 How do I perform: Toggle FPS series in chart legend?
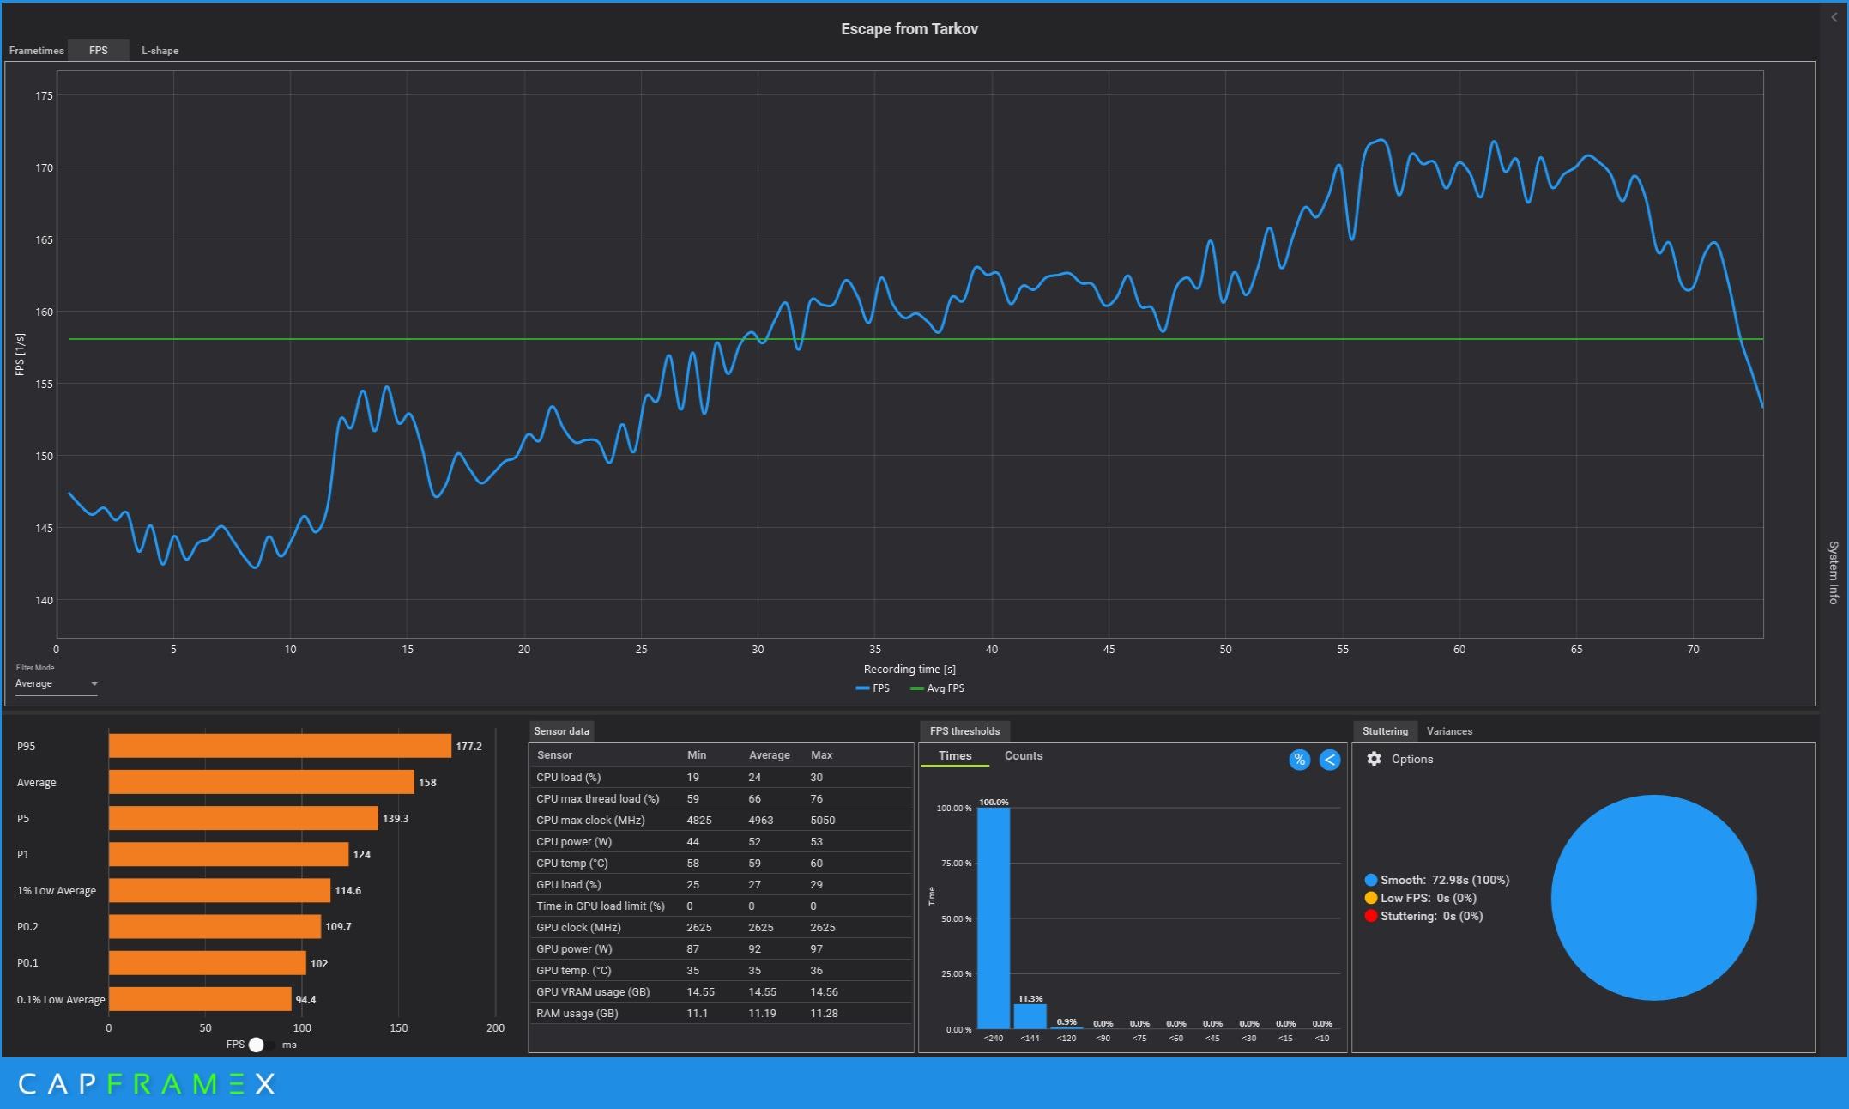[x=873, y=688]
